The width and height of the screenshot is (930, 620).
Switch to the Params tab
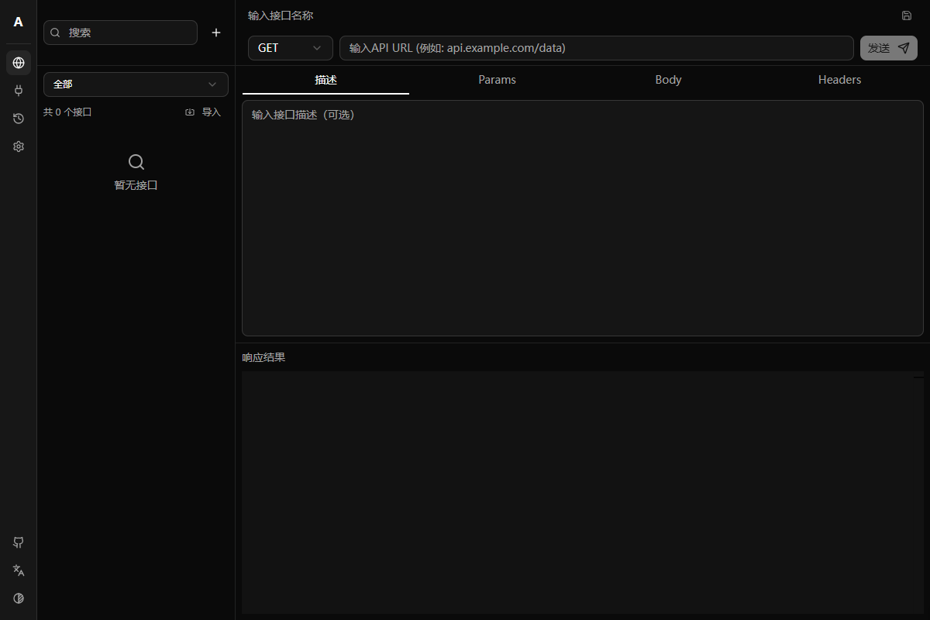(x=498, y=80)
